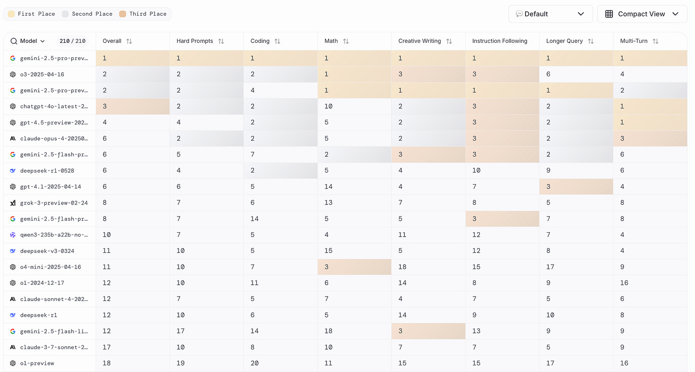Viewport: 695px width, 372px height.
Task: Click the Qwen logo beside qwen3-235b-a22b
Action: point(13,235)
